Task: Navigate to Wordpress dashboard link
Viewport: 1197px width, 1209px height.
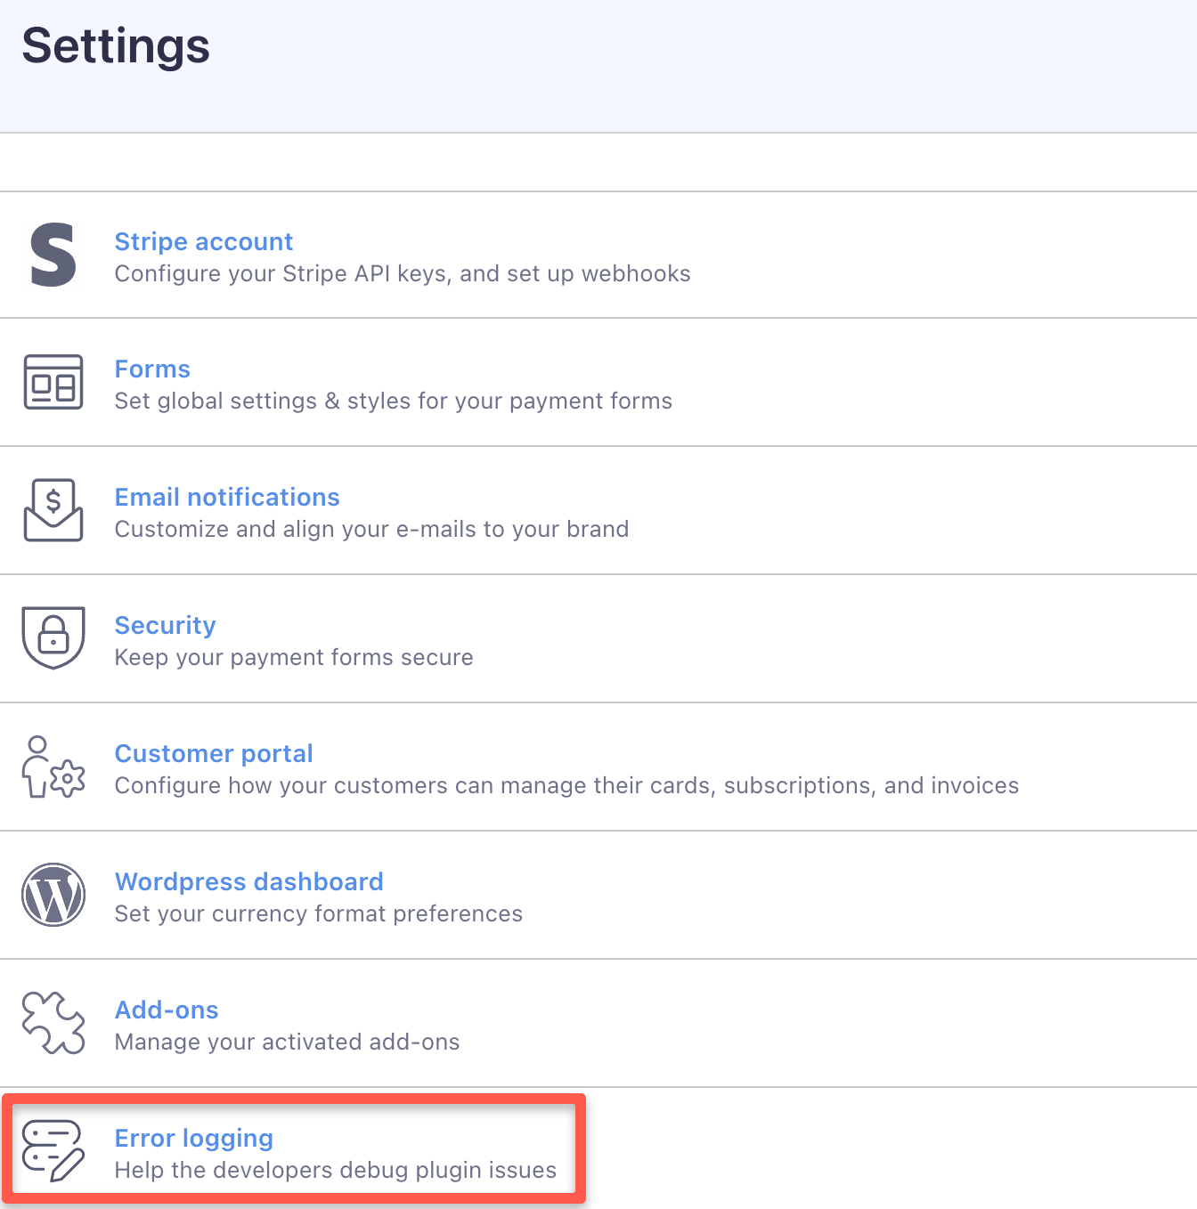Action: [248, 881]
